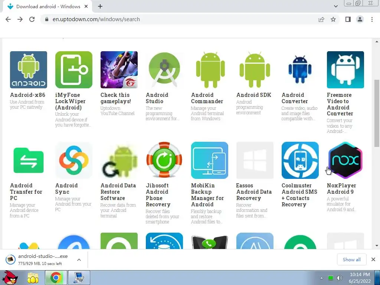
Task: Click the NoxPlayer Android 9 title
Action: coord(341,189)
